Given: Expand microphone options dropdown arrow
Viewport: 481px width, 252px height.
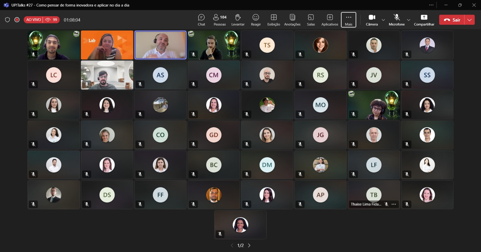Looking at the screenshot, I should point(409,20).
